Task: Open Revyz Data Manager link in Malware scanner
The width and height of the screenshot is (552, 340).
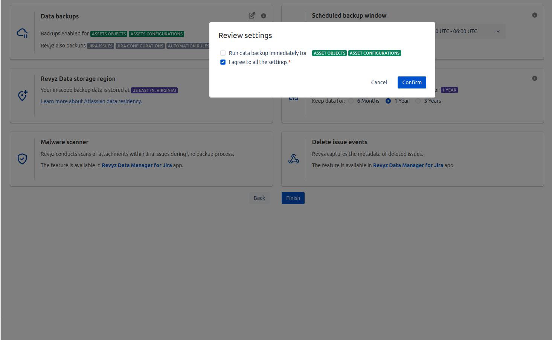Action: point(137,165)
